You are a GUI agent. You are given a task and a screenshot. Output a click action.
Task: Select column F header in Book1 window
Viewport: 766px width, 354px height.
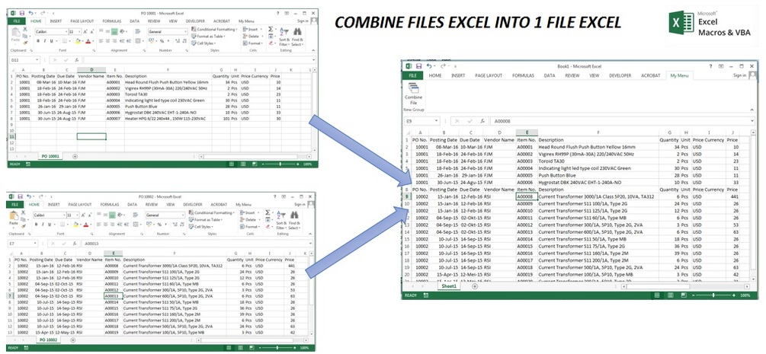(x=598, y=132)
